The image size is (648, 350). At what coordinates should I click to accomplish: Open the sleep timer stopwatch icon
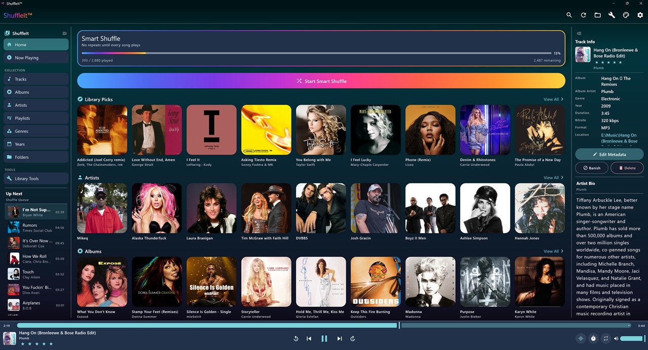(593, 338)
